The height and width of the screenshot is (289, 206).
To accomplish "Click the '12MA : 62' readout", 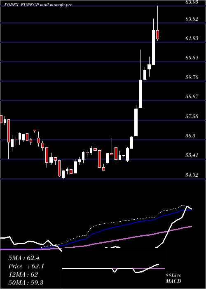I will click(23, 275).
